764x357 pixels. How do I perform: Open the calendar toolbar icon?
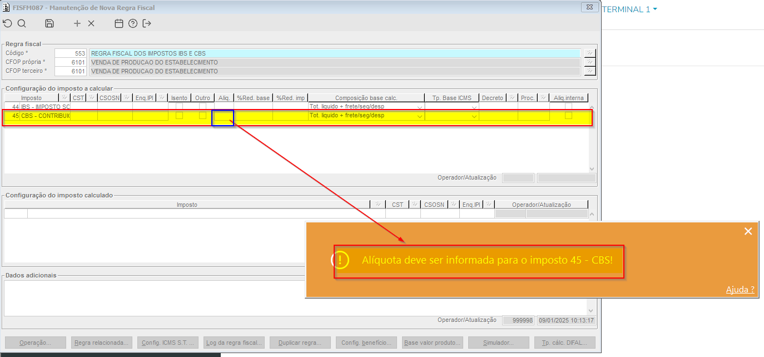[x=118, y=23]
